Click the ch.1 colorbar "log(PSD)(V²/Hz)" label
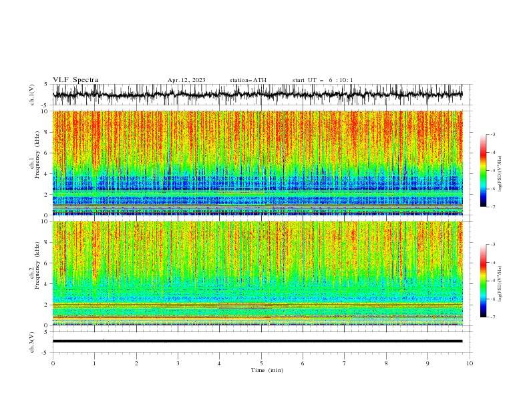529x408 pixels. click(x=500, y=174)
